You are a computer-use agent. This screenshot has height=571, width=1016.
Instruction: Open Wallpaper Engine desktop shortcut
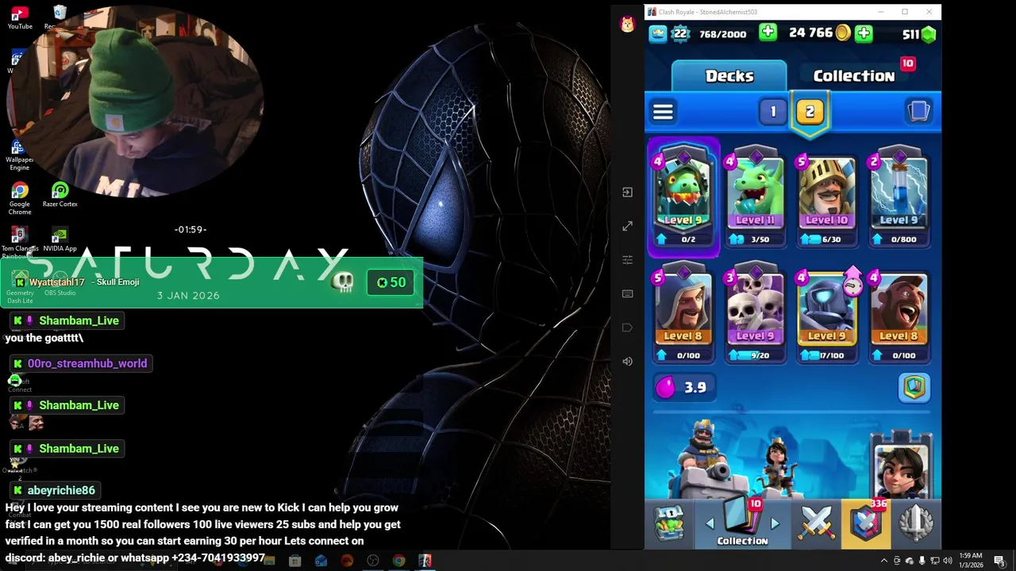(x=19, y=155)
